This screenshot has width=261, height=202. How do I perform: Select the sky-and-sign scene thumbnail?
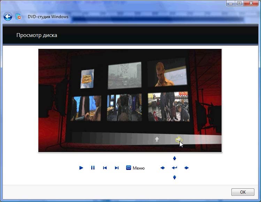pyautogui.click(x=87, y=79)
